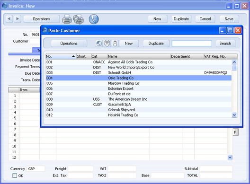Click New button in Paste Customer window
The width and height of the screenshot is (250, 184).
pos(129,44)
